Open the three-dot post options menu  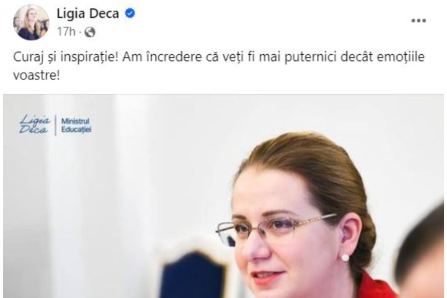(x=418, y=21)
